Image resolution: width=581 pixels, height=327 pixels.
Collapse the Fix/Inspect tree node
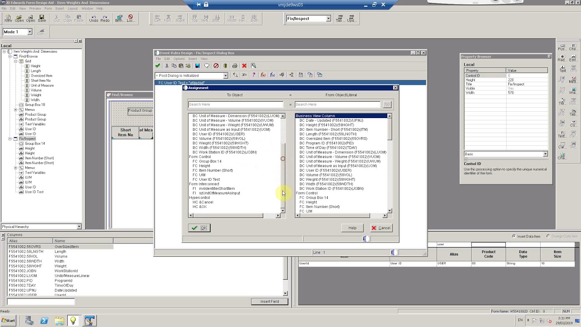point(10,139)
